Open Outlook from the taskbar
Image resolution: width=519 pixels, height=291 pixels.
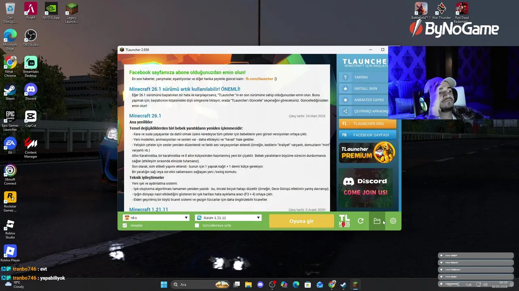[x=320, y=285]
